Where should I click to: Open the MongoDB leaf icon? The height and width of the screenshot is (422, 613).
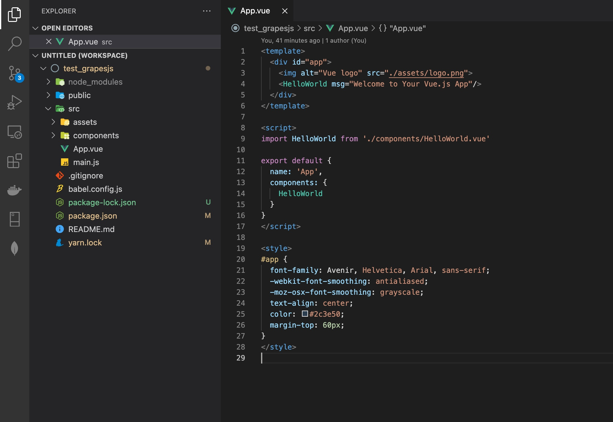tap(14, 248)
